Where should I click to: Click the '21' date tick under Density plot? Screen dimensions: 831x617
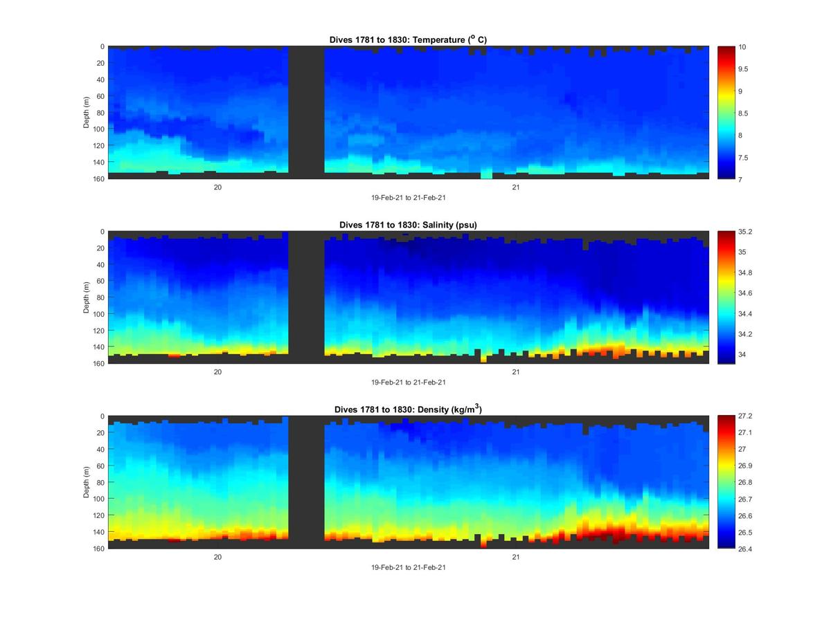516,557
